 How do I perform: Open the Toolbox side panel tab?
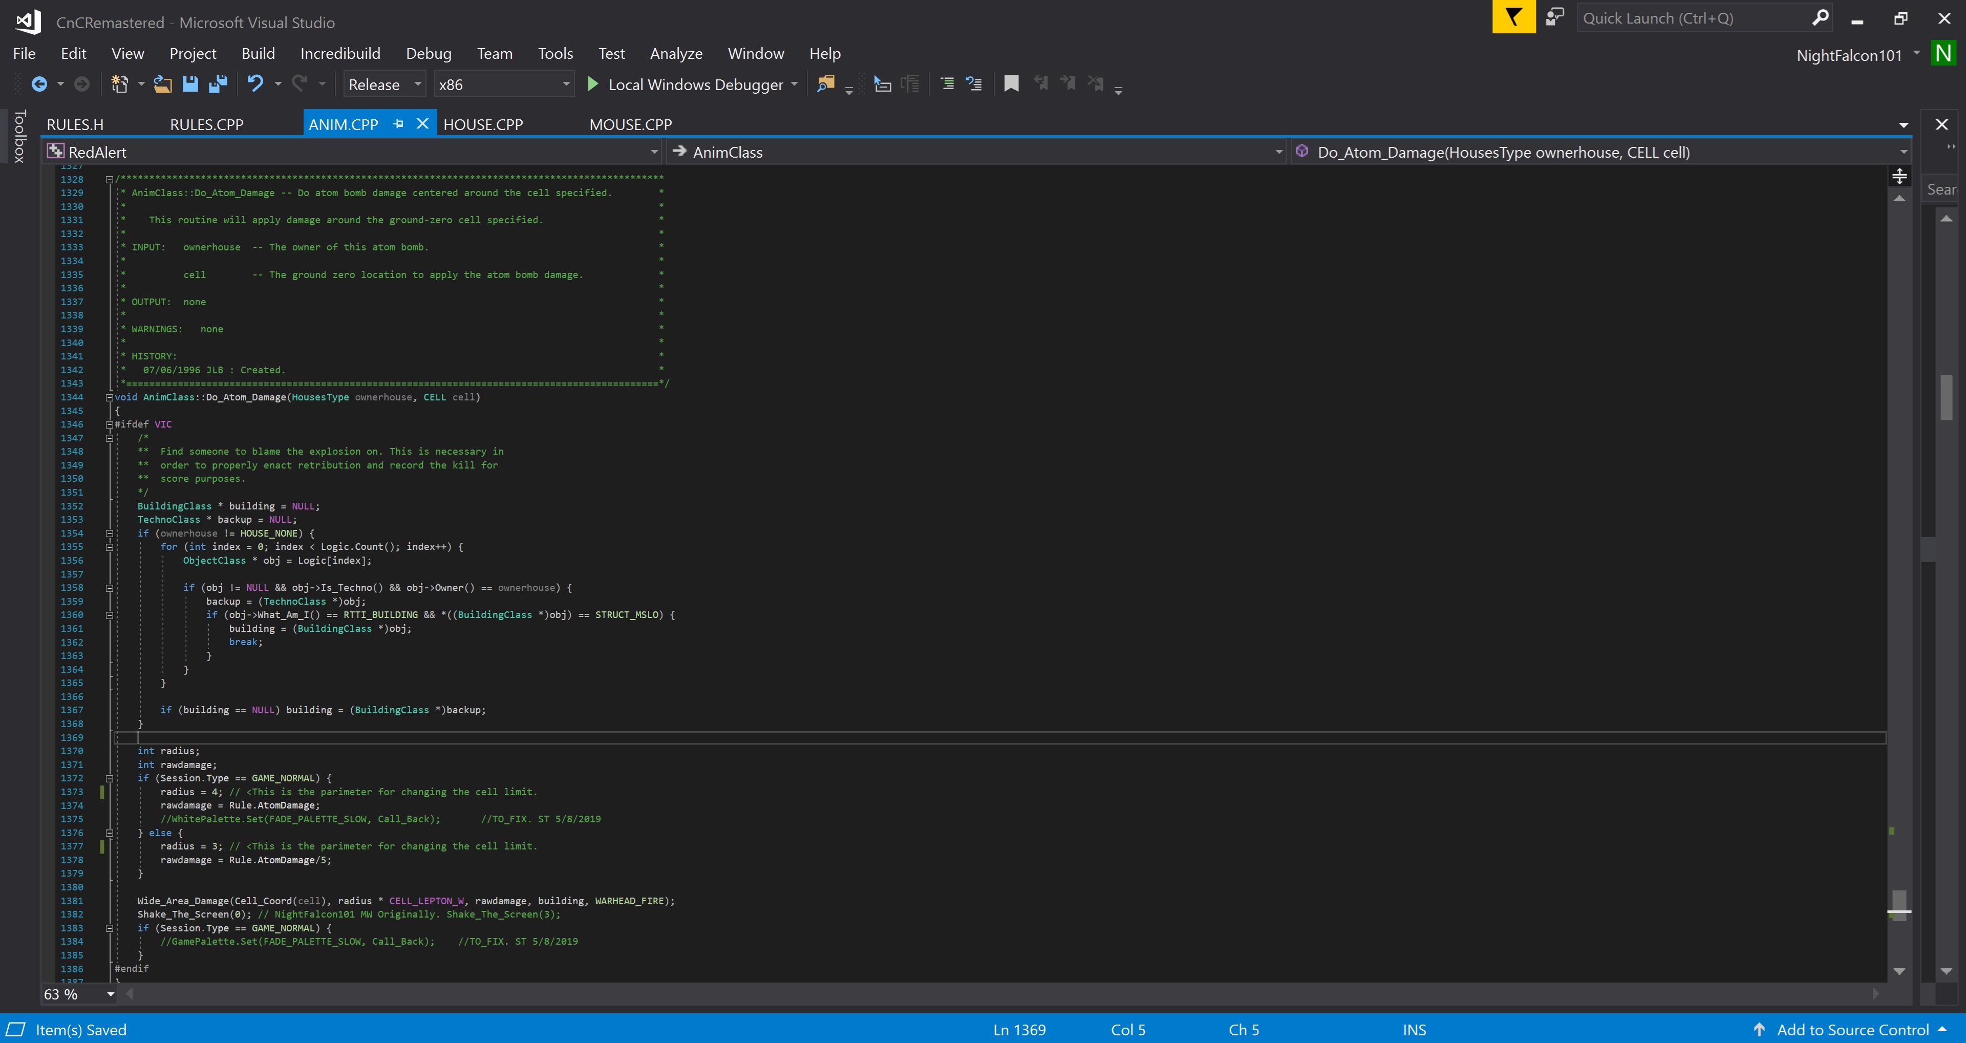(x=20, y=136)
